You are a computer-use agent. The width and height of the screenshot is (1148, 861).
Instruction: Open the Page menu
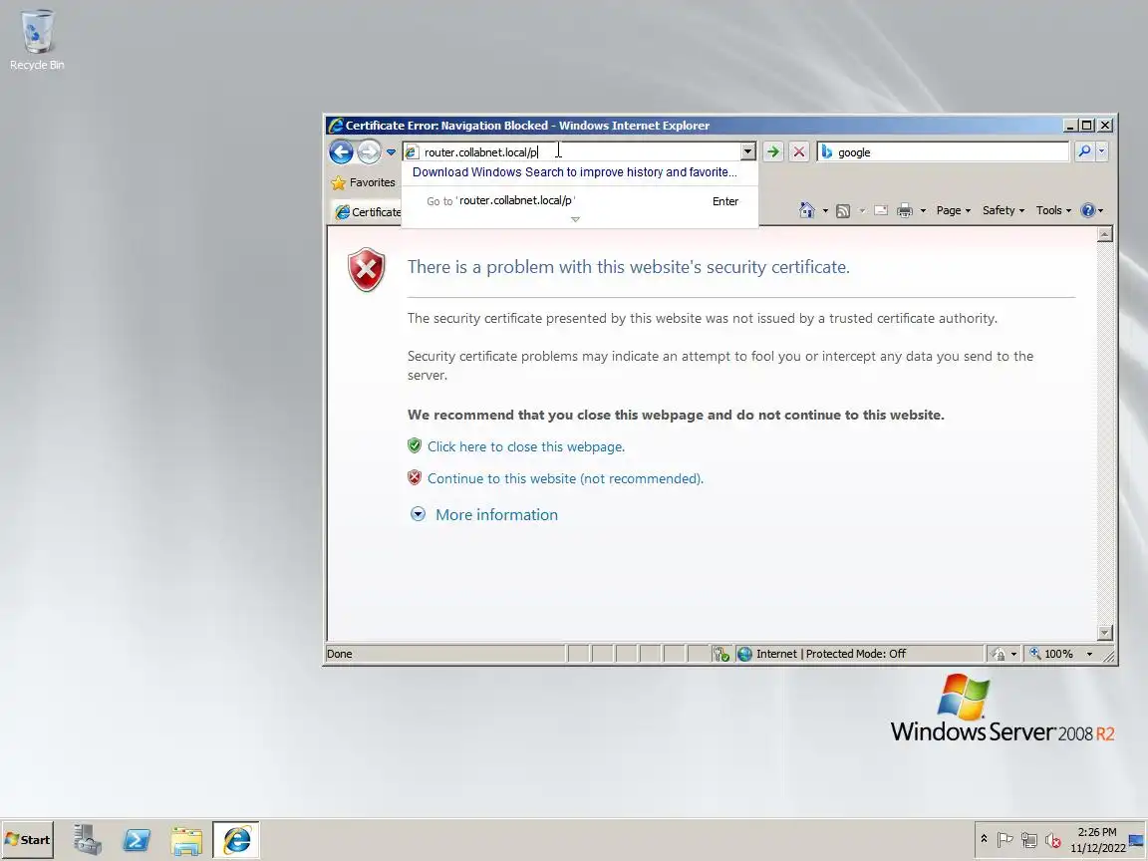coord(954,210)
